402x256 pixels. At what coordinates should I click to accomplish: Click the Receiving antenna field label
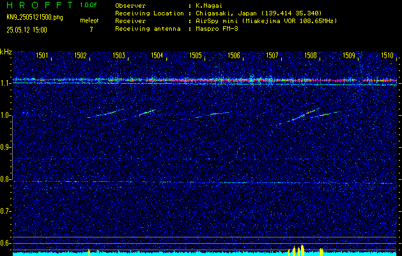pyautogui.click(x=148, y=29)
